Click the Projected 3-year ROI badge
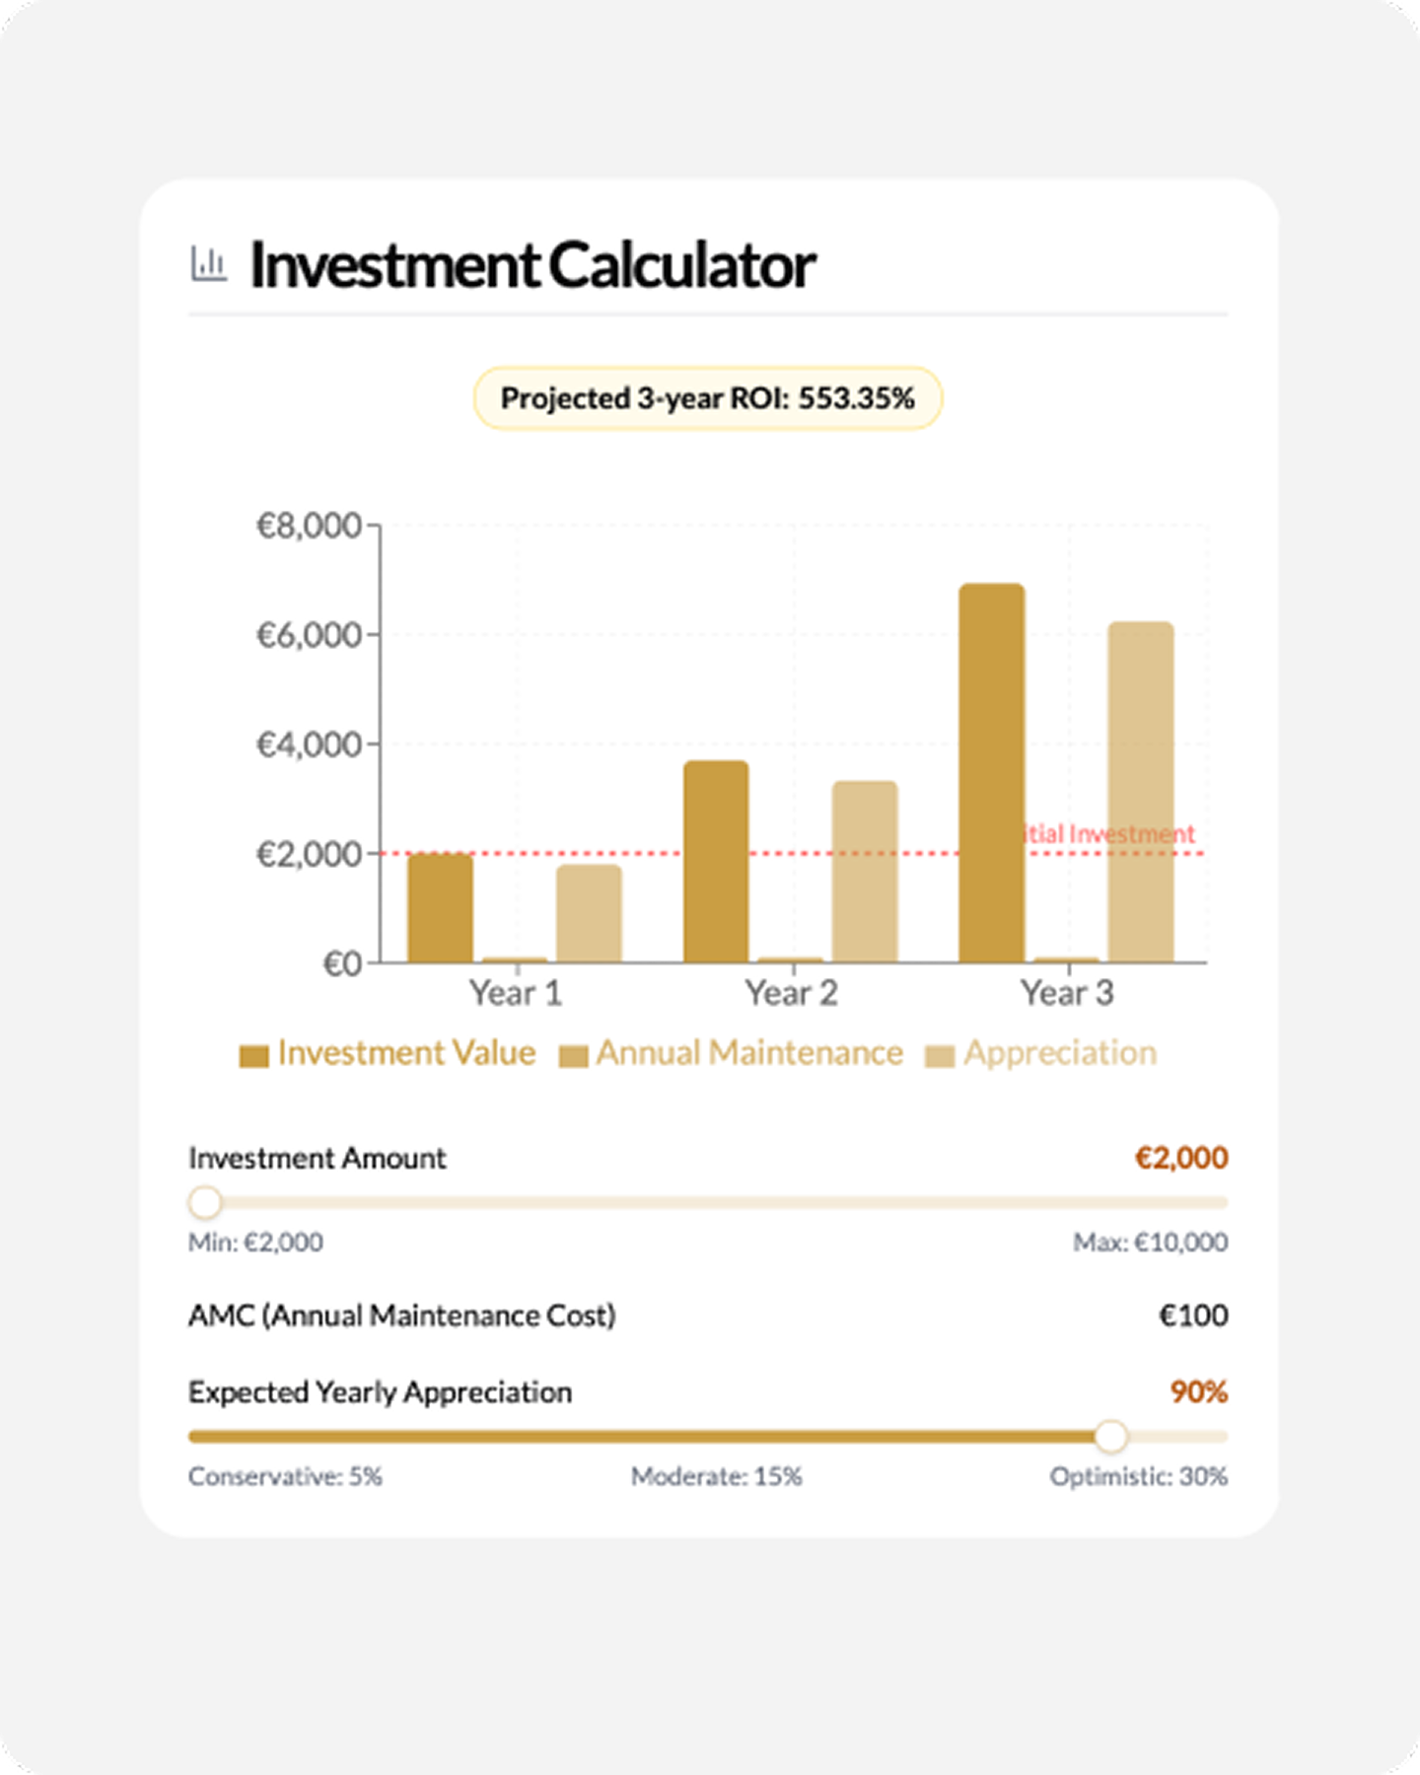The width and height of the screenshot is (1420, 1775). click(x=708, y=398)
